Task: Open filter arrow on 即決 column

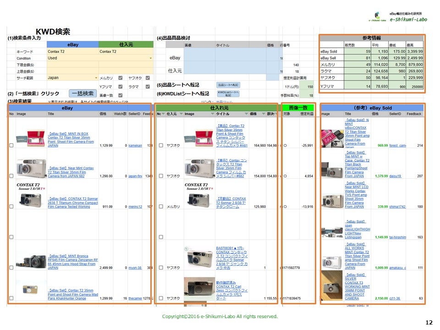Action: [x=276, y=114]
